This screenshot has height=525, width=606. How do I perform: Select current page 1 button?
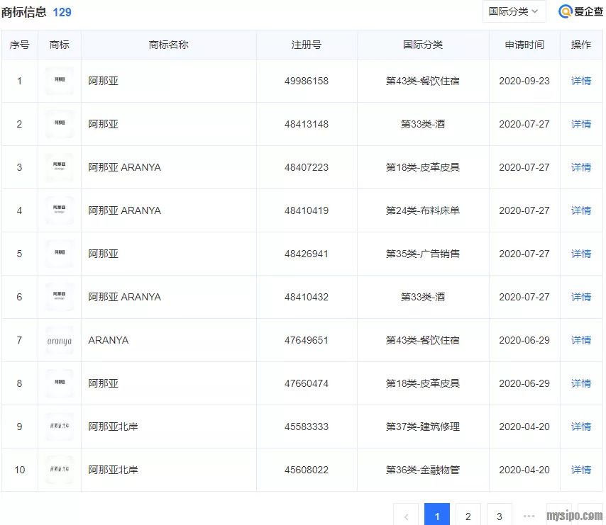tap(437, 516)
